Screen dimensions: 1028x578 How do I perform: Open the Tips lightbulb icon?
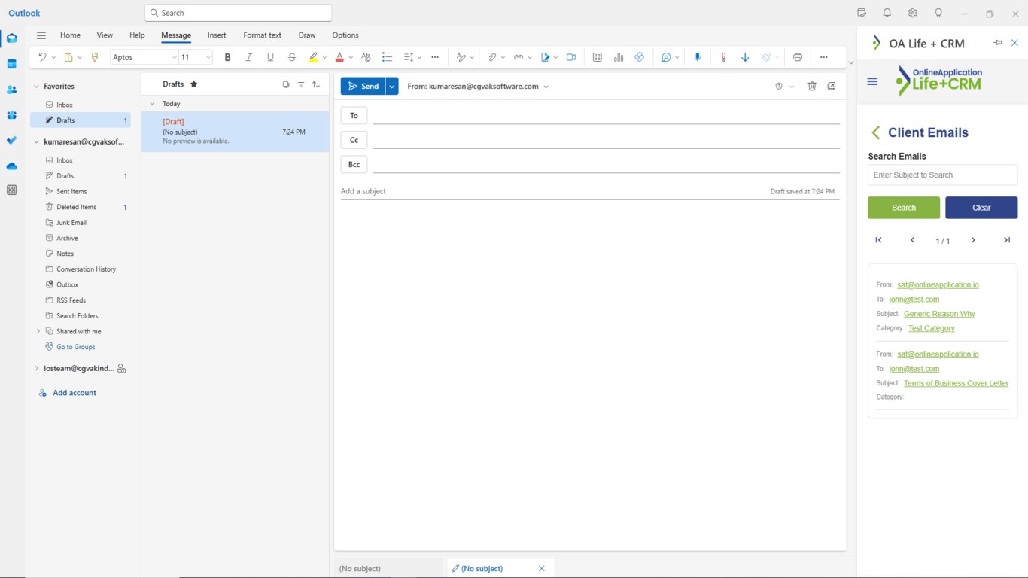coord(938,13)
